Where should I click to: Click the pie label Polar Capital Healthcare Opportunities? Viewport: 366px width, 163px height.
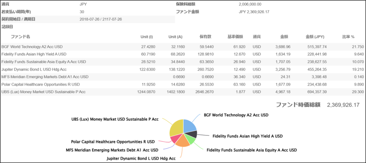[113, 142]
